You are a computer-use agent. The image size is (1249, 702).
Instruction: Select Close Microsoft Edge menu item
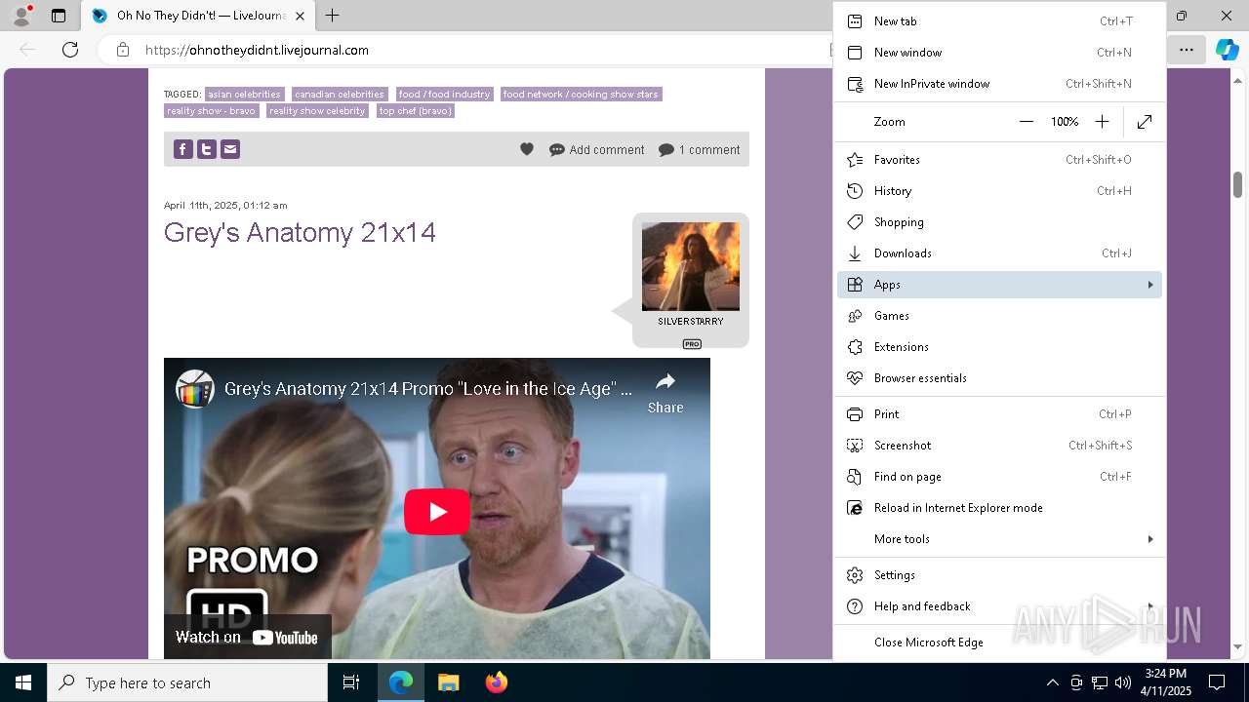[x=1000, y=643]
